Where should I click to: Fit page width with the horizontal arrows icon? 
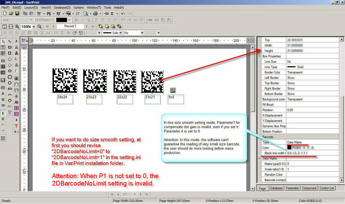(x=11, y=27)
